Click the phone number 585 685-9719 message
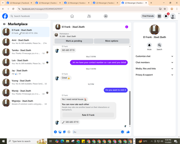The height and width of the screenshot is (144, 180). pyautogui.click(x=70, y=122)
